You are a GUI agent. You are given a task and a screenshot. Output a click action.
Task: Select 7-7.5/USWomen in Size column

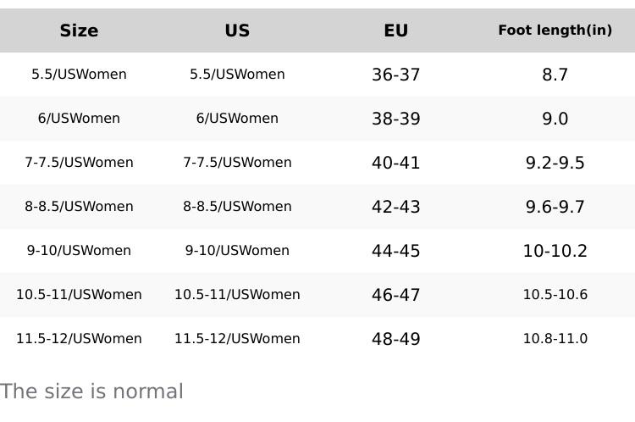[x=79, y=163]
